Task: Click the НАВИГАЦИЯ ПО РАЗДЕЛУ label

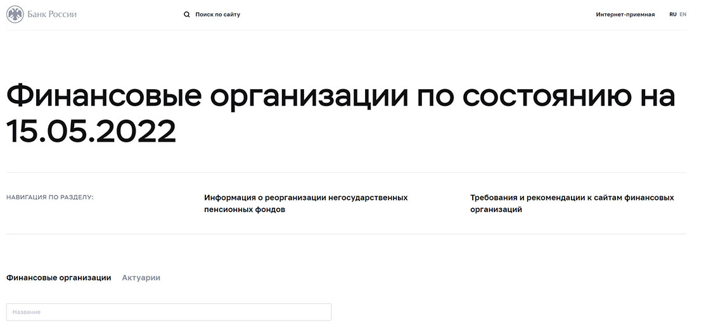Action: point(50,197)
